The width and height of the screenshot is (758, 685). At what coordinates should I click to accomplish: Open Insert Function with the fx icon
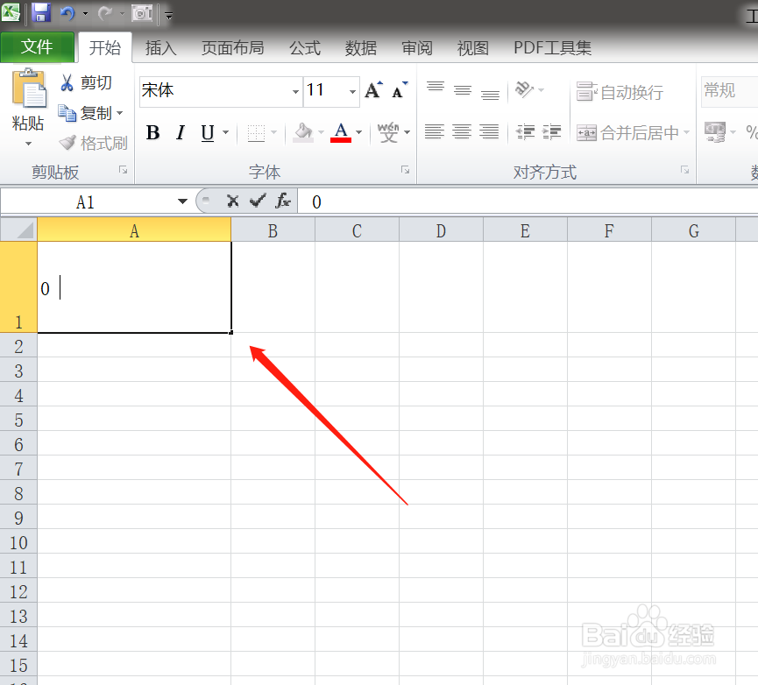click(283, 201)
